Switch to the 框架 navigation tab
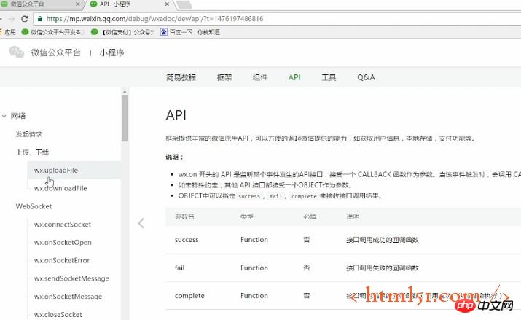Screen dimensions: 521x320 point(224,77)
